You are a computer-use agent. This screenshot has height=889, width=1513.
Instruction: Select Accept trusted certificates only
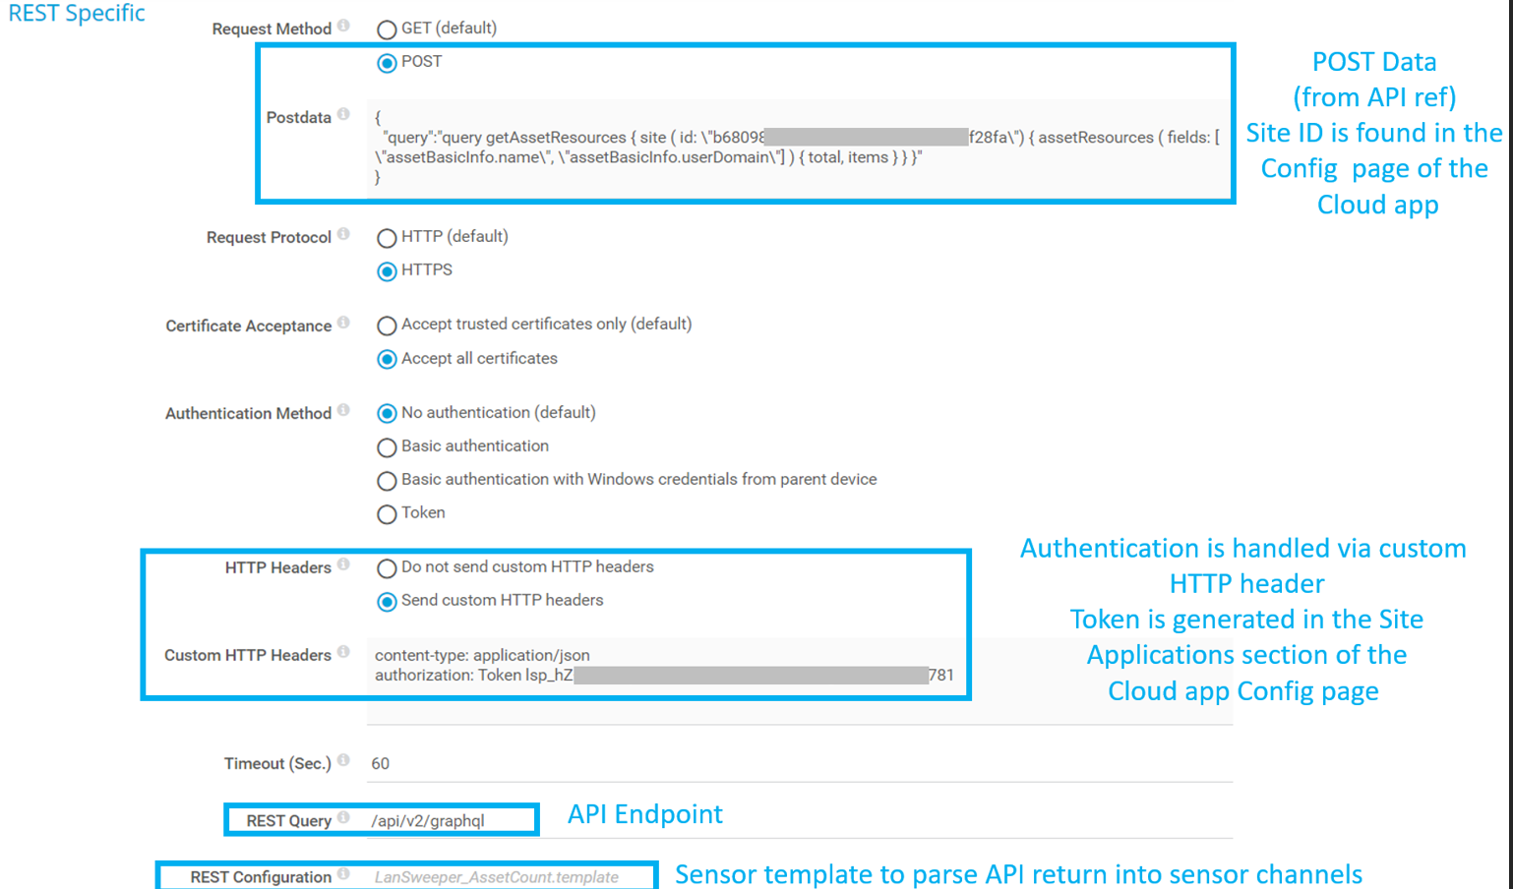pos(387,326)
